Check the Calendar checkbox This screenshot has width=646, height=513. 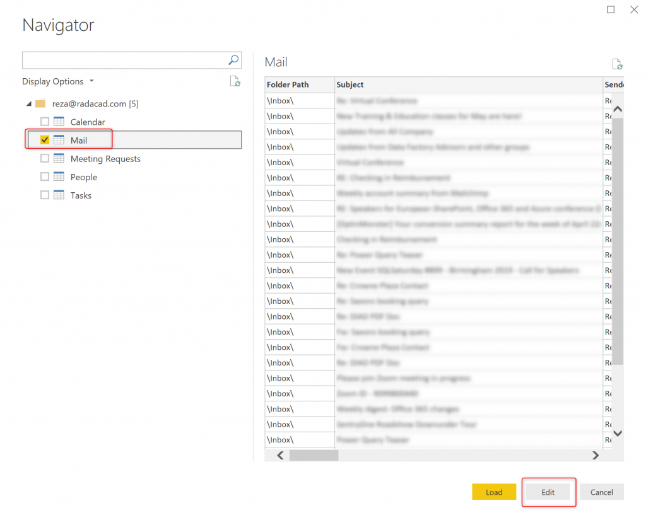[x=45, y=122]
